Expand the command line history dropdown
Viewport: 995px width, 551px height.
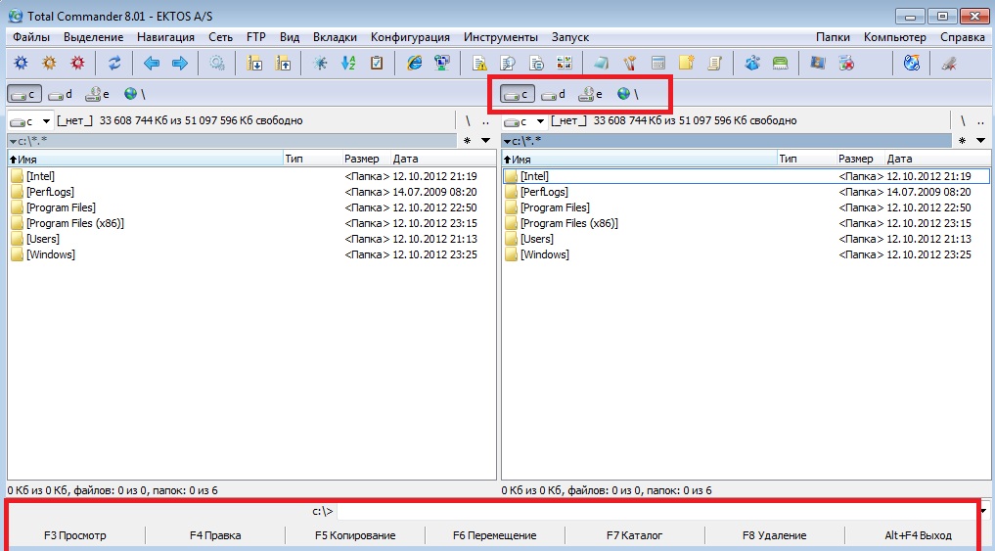point(983,510)
